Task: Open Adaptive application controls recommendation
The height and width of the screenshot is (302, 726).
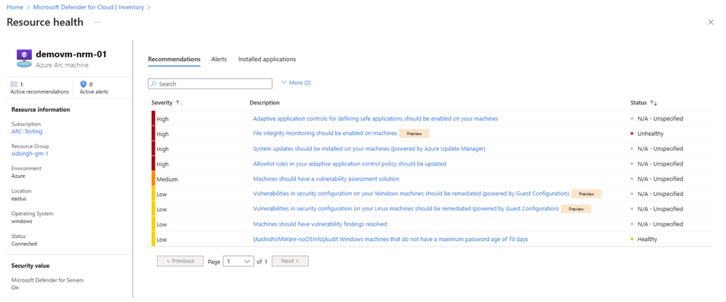Action: (376, 118)
